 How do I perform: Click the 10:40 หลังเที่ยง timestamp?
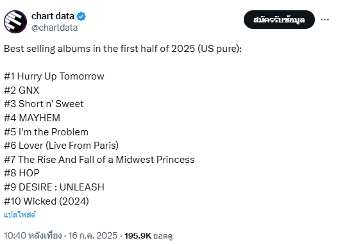click(x=33, y=235)
